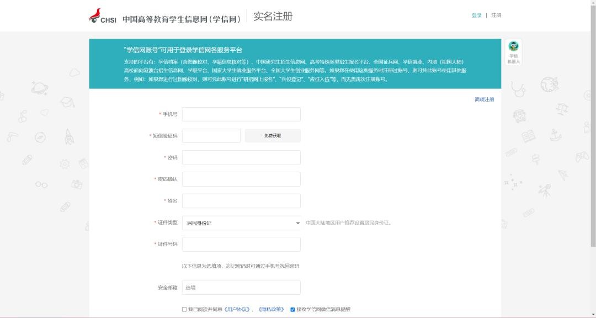Screen dimensions: 596x318
Task: Uncheck 接收学信网微信消息提醒 checkbox
Action: 292,310
